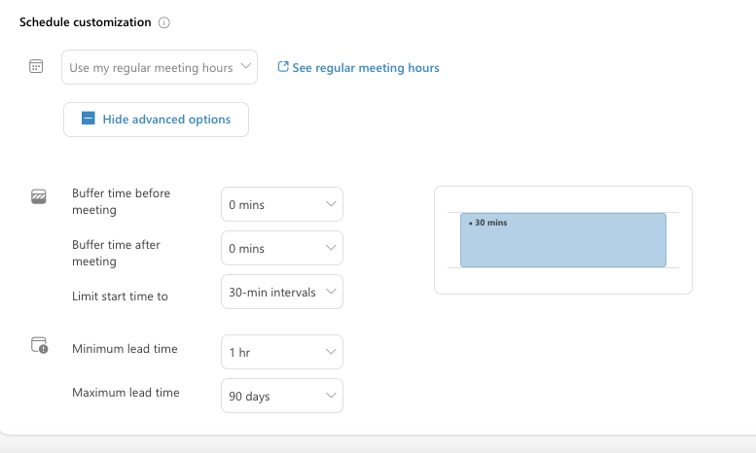Open the Use my regular meeting hours dropdown
The width and height of the screenshot is (756, 453).
160,67
